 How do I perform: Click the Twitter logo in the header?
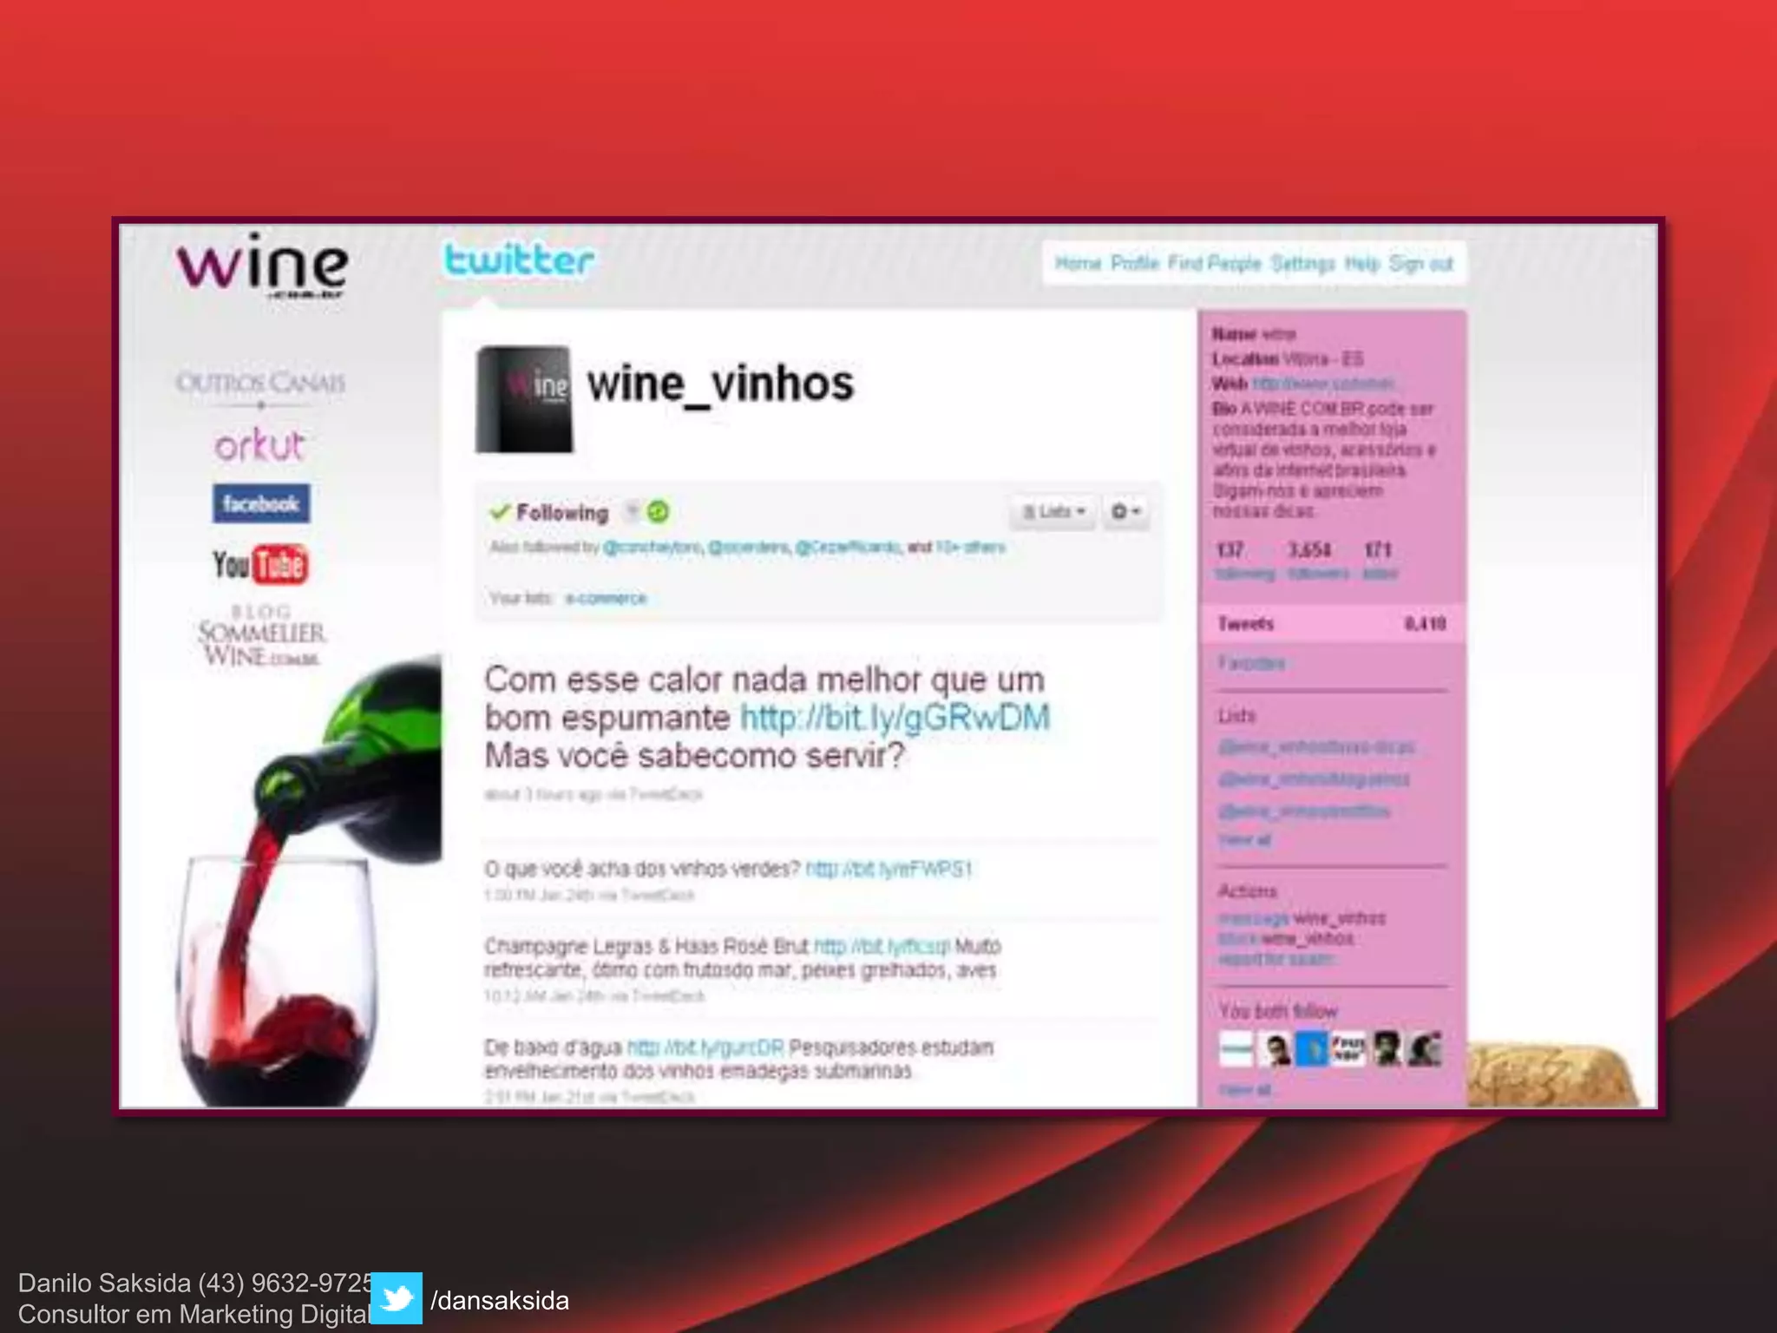[519, 260]
